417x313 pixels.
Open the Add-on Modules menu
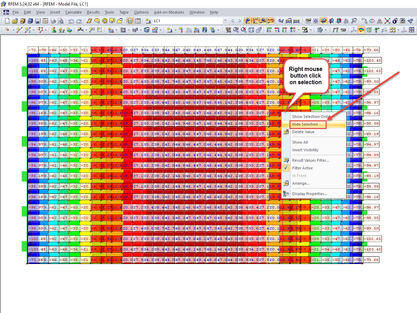point(169,12)
